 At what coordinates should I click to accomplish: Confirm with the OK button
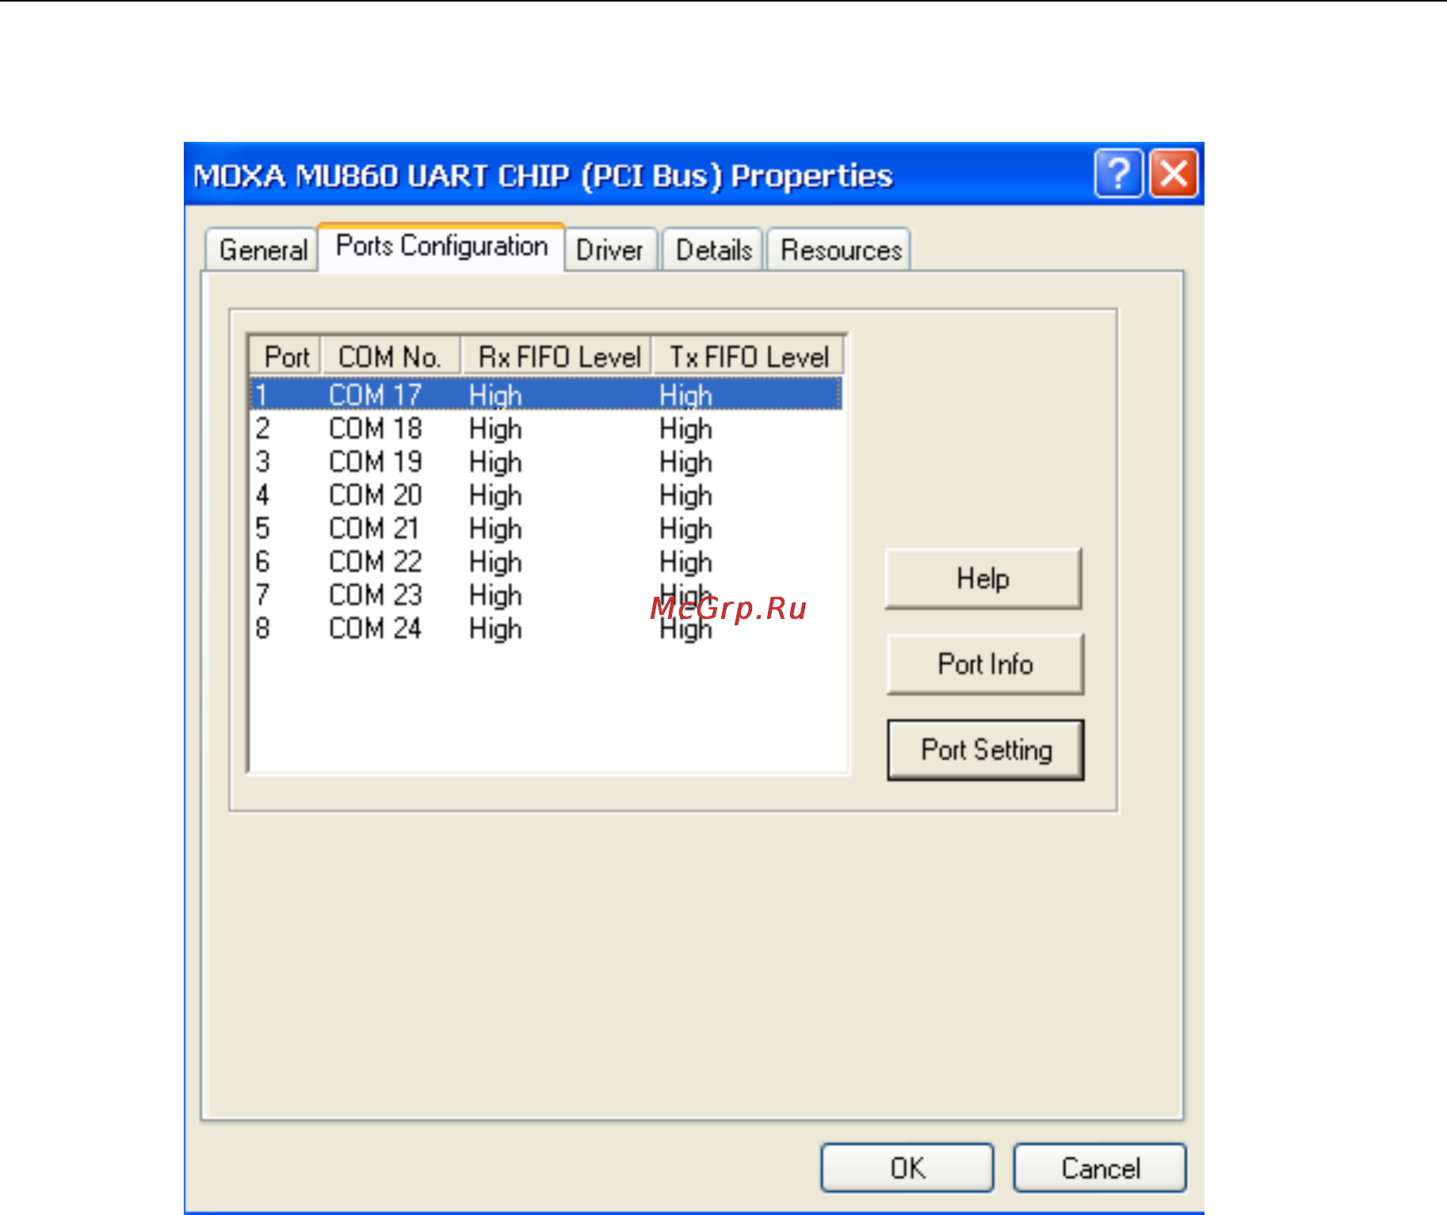click(907, 1167)
